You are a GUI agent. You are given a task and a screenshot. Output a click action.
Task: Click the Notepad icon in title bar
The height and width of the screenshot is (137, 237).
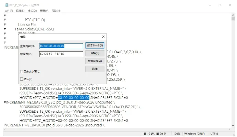7,5
